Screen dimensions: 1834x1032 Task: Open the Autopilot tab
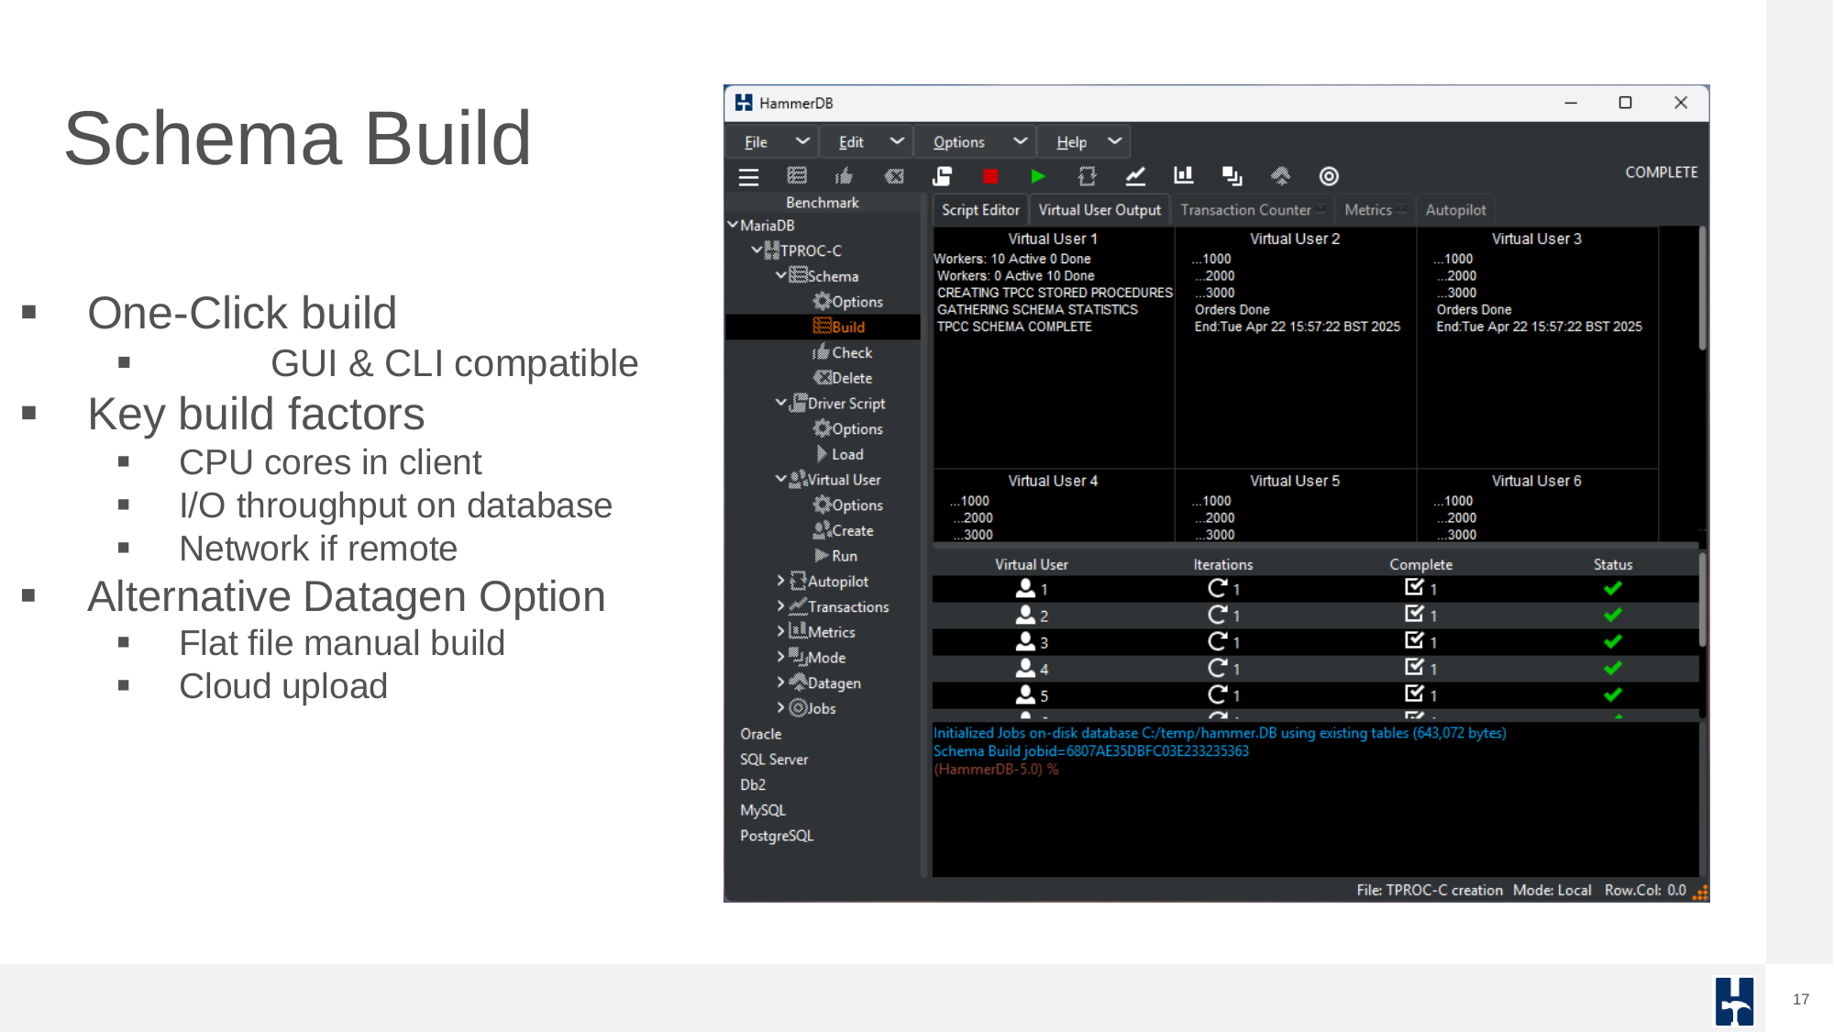tap(1455, 210)
